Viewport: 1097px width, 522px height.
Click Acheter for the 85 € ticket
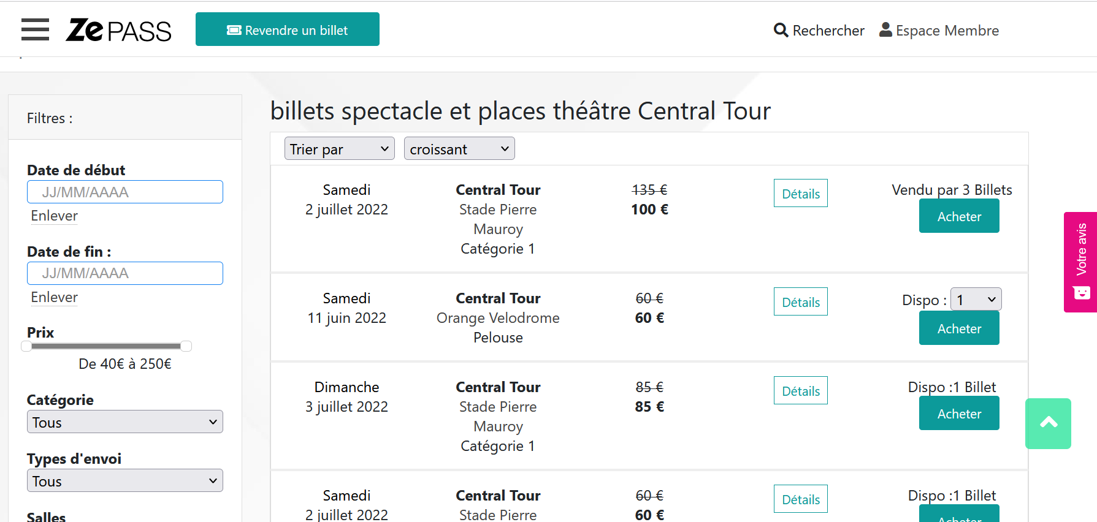(x=959, y=414)
